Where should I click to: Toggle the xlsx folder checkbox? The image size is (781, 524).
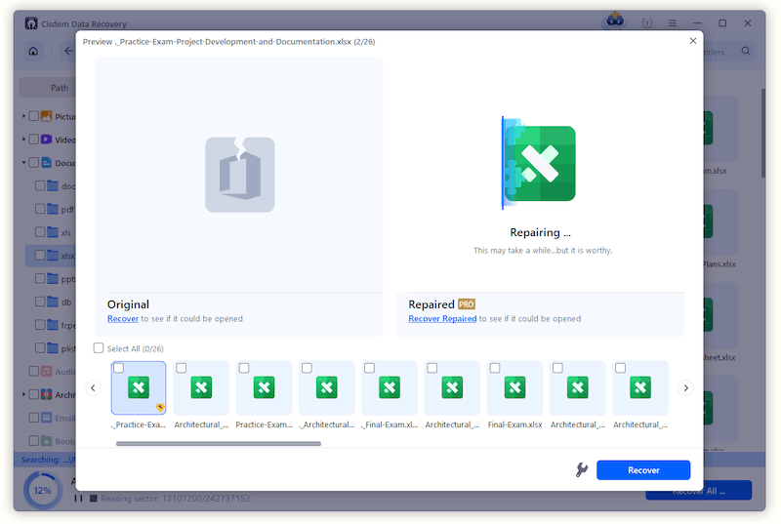[x=40, y=256]
